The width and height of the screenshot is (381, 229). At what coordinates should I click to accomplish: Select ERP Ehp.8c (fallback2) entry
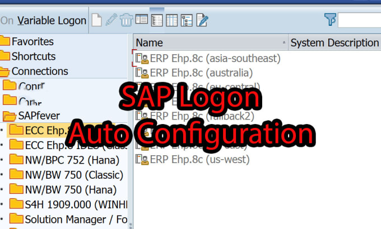195,116
